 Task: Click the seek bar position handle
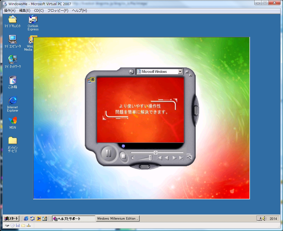[x=156, y=153]
